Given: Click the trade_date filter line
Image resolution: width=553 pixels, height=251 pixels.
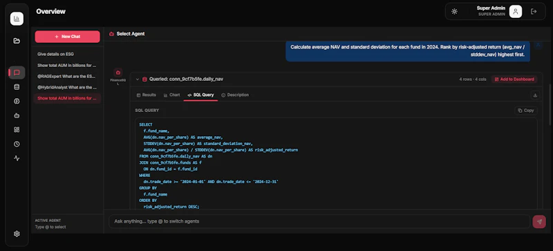Looking at the screenshot, I should point(211,182).
